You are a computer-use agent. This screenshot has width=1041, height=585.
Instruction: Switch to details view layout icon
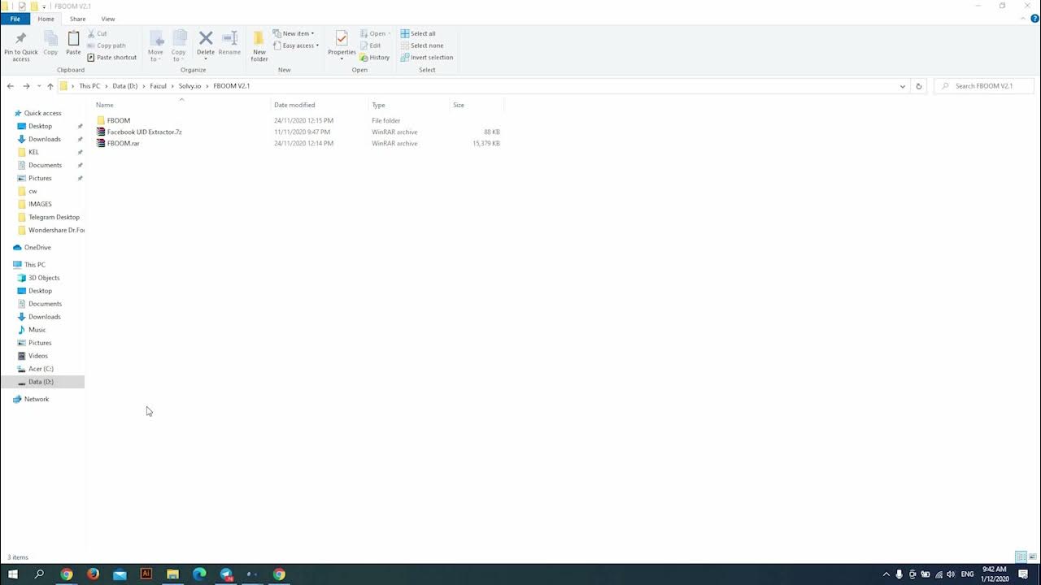pos(1021,557)
